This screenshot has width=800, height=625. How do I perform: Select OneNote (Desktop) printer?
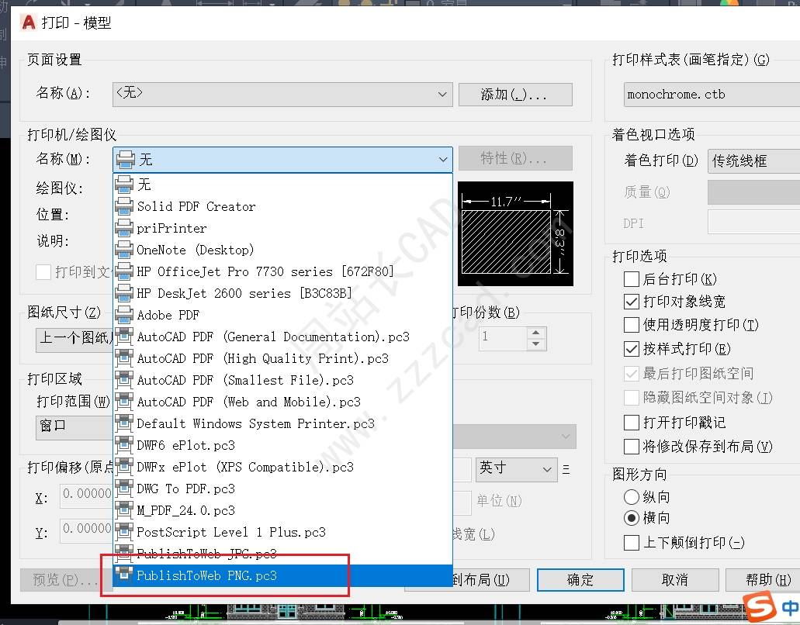click(x=282, y=250)
